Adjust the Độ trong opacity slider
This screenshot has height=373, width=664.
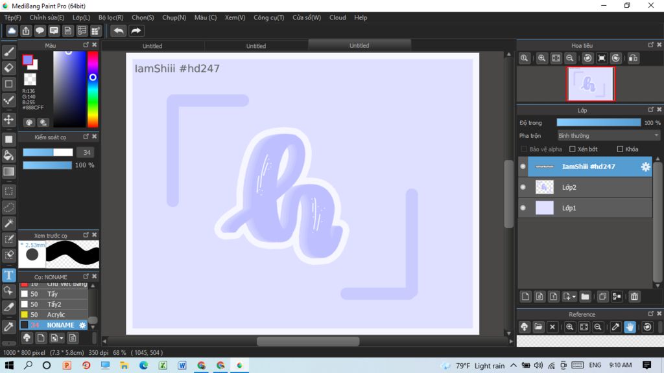point(599,122)
